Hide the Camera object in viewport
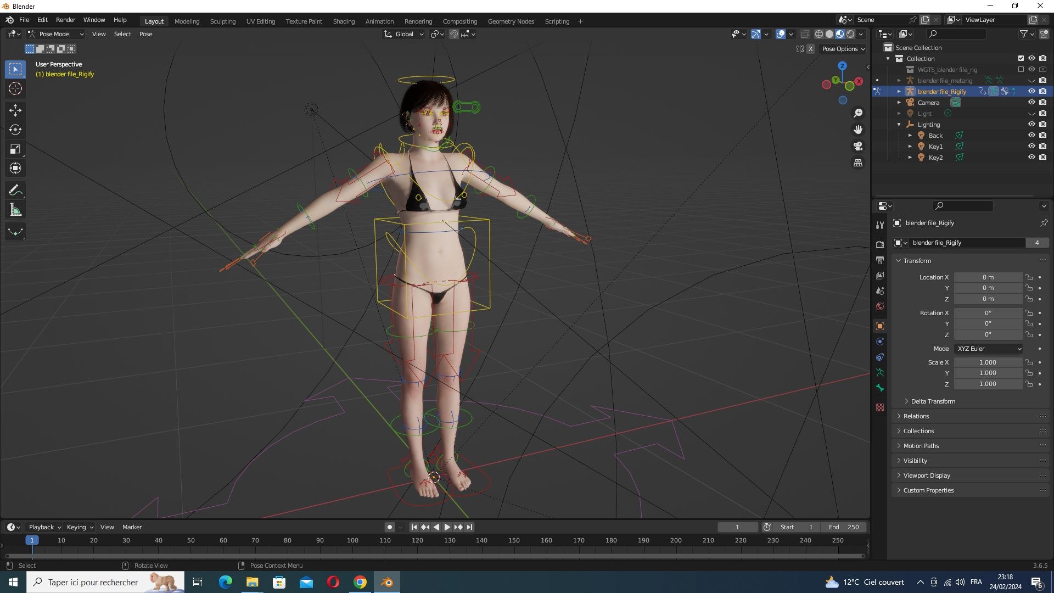 [1031, 103]
